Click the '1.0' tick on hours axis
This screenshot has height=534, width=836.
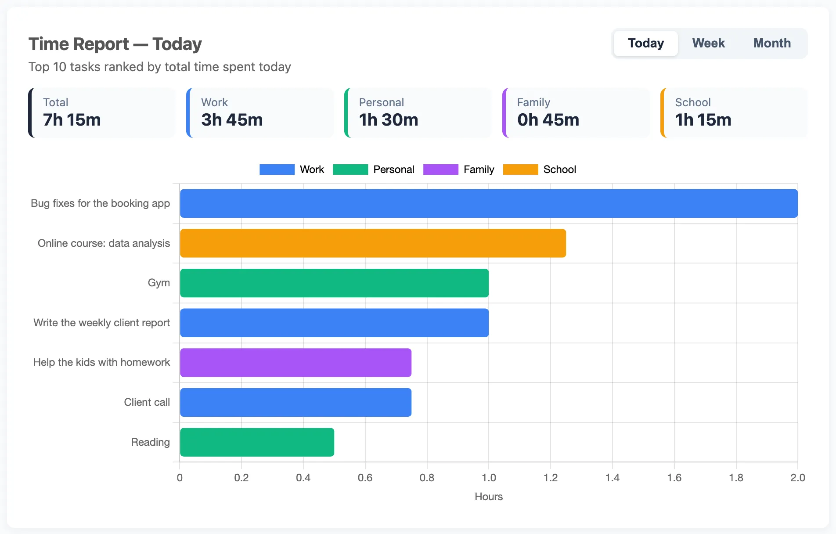489,478
